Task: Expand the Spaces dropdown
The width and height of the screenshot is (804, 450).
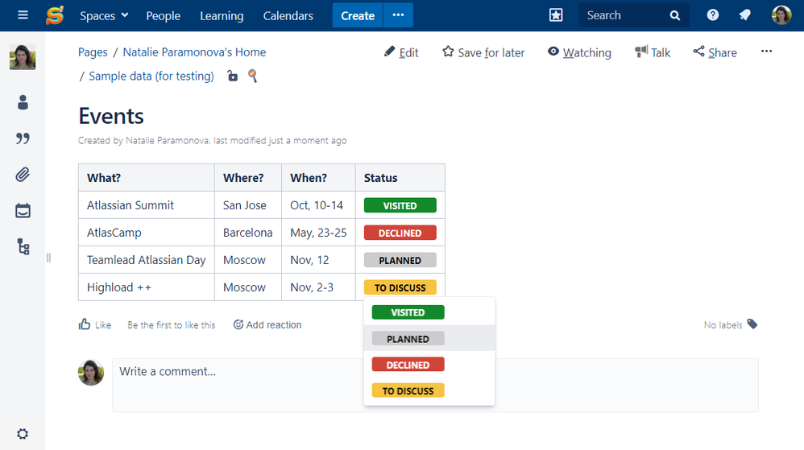Action: (104, 15)
